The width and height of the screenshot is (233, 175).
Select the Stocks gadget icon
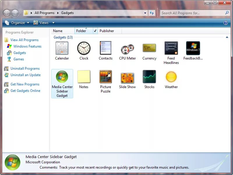149,76
